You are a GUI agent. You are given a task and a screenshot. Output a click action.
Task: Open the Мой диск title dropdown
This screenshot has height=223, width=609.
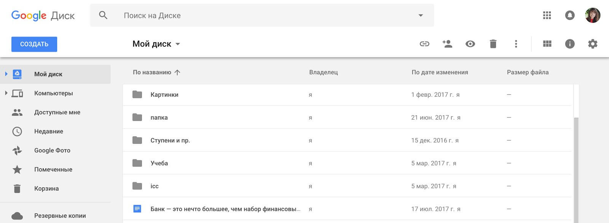[x=177, y=44]
